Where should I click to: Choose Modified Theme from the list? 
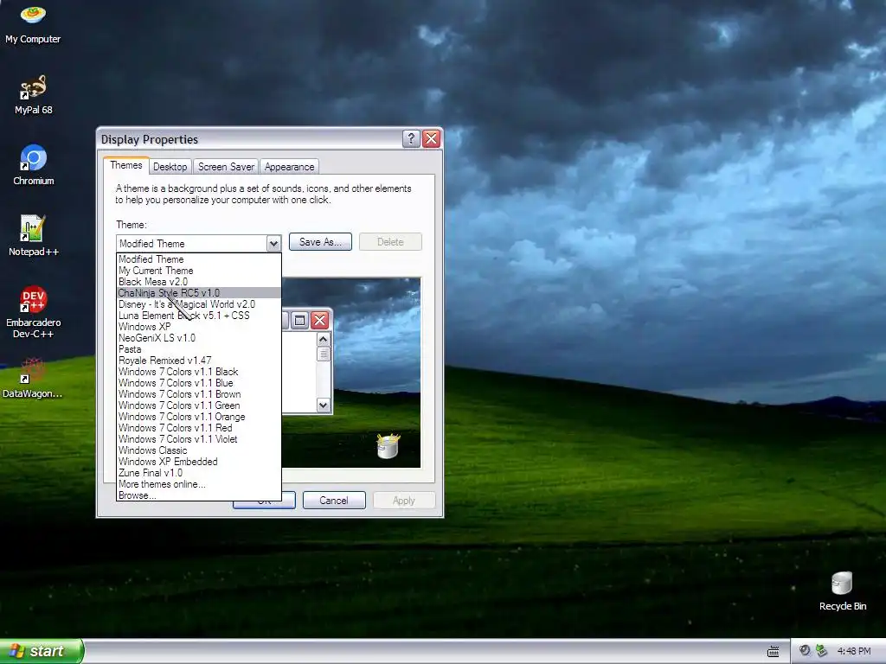pos(199,259)
